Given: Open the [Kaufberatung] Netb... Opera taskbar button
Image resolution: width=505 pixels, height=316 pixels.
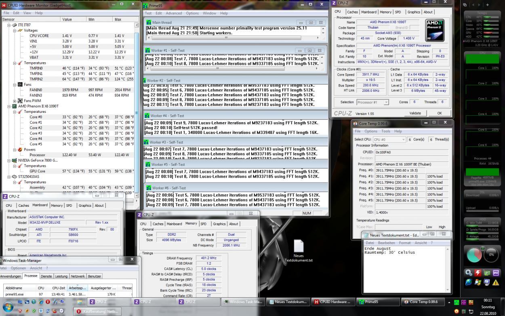Looking at the screenshot, I should pyautogui.click(x=97, y=311).
